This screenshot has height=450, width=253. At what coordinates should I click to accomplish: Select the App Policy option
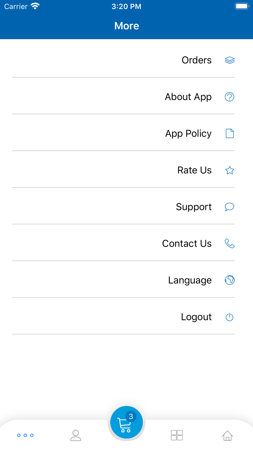pos(123,133)
